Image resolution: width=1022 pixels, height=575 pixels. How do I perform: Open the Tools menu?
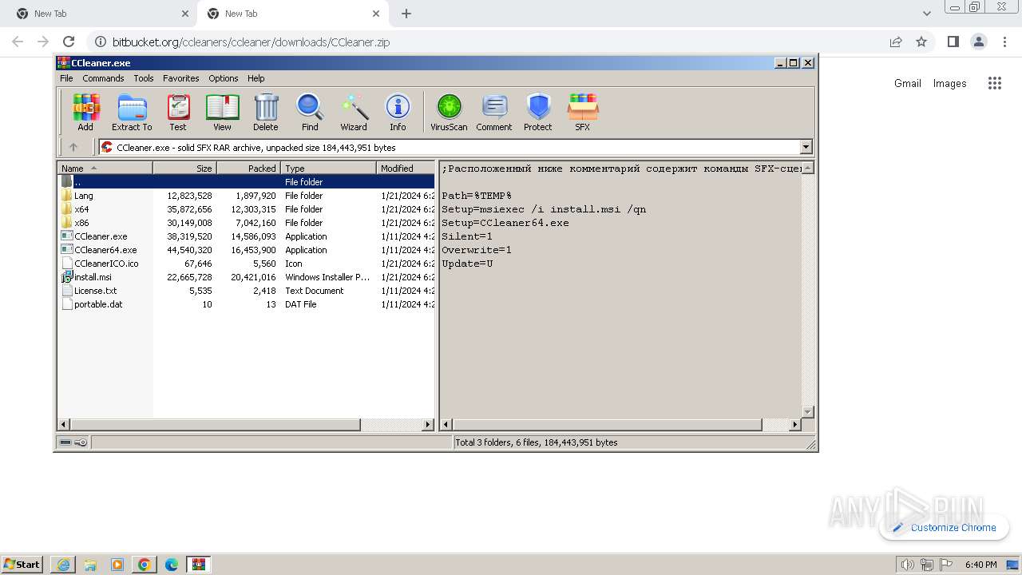pyautogui.click(x=144, y=78)
